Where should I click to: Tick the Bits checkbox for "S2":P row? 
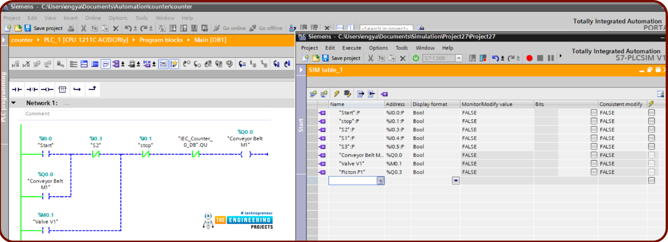pyautogui.click(x=594, y=130)
